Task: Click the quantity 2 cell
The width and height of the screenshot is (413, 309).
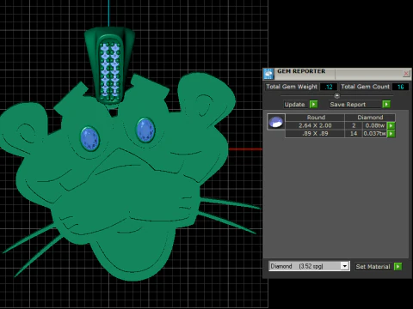Action: 354,125
